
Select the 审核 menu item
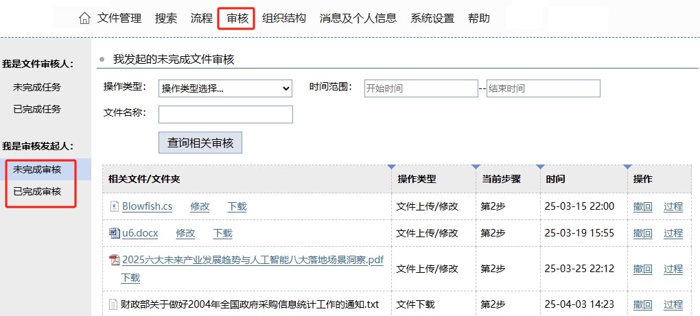pos(237,19)
